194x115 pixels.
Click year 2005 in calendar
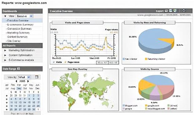(x=22, y=81)
